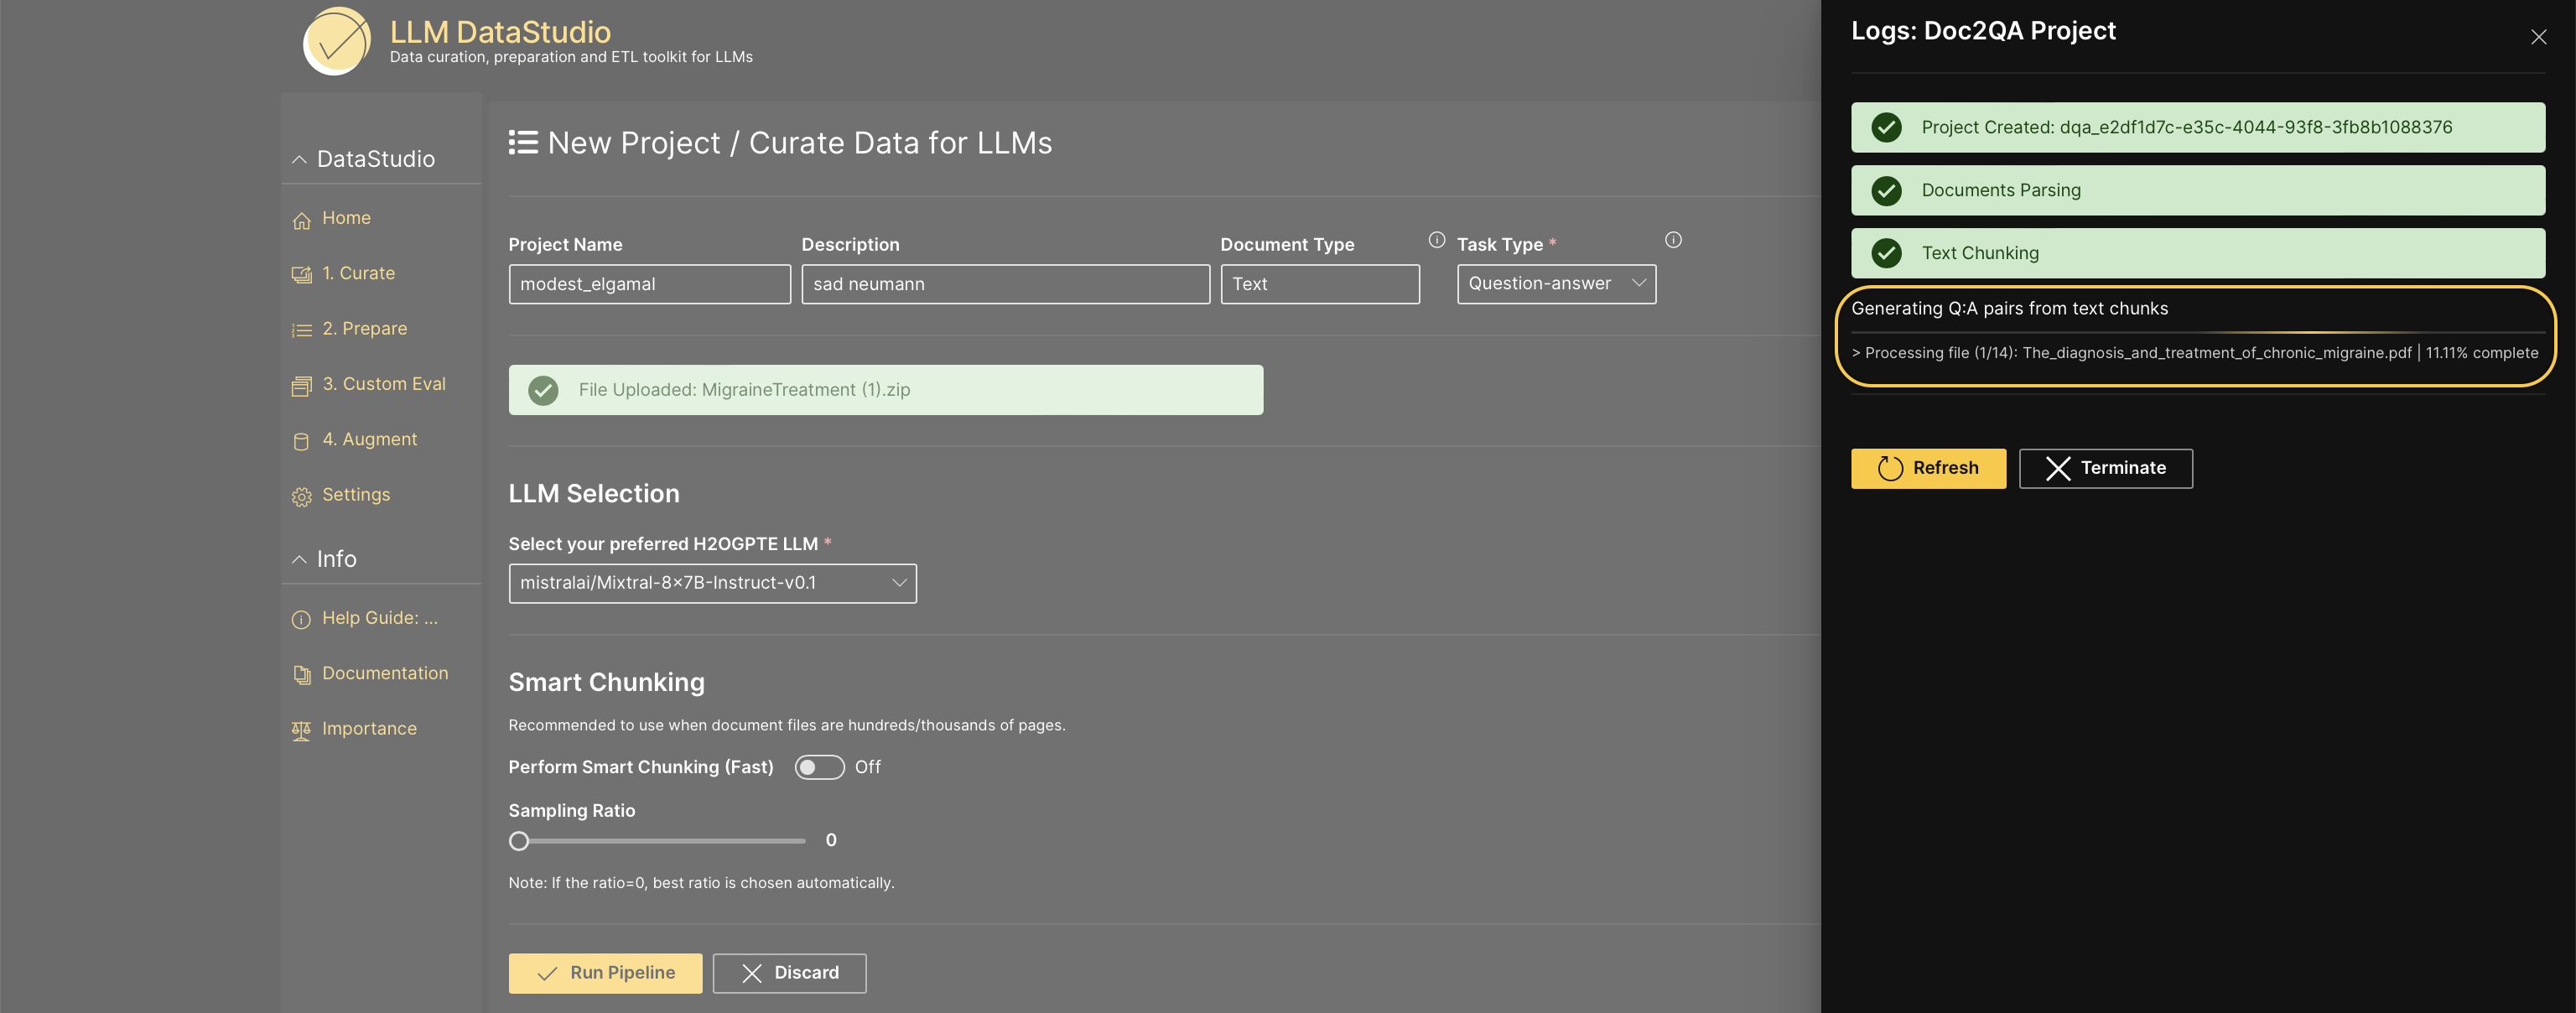
Task: Open the Task Type Question-answer dropdown
Action: click(1555, 284)
